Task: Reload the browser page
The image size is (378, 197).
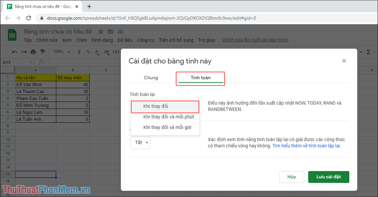Action: point(29,18)
